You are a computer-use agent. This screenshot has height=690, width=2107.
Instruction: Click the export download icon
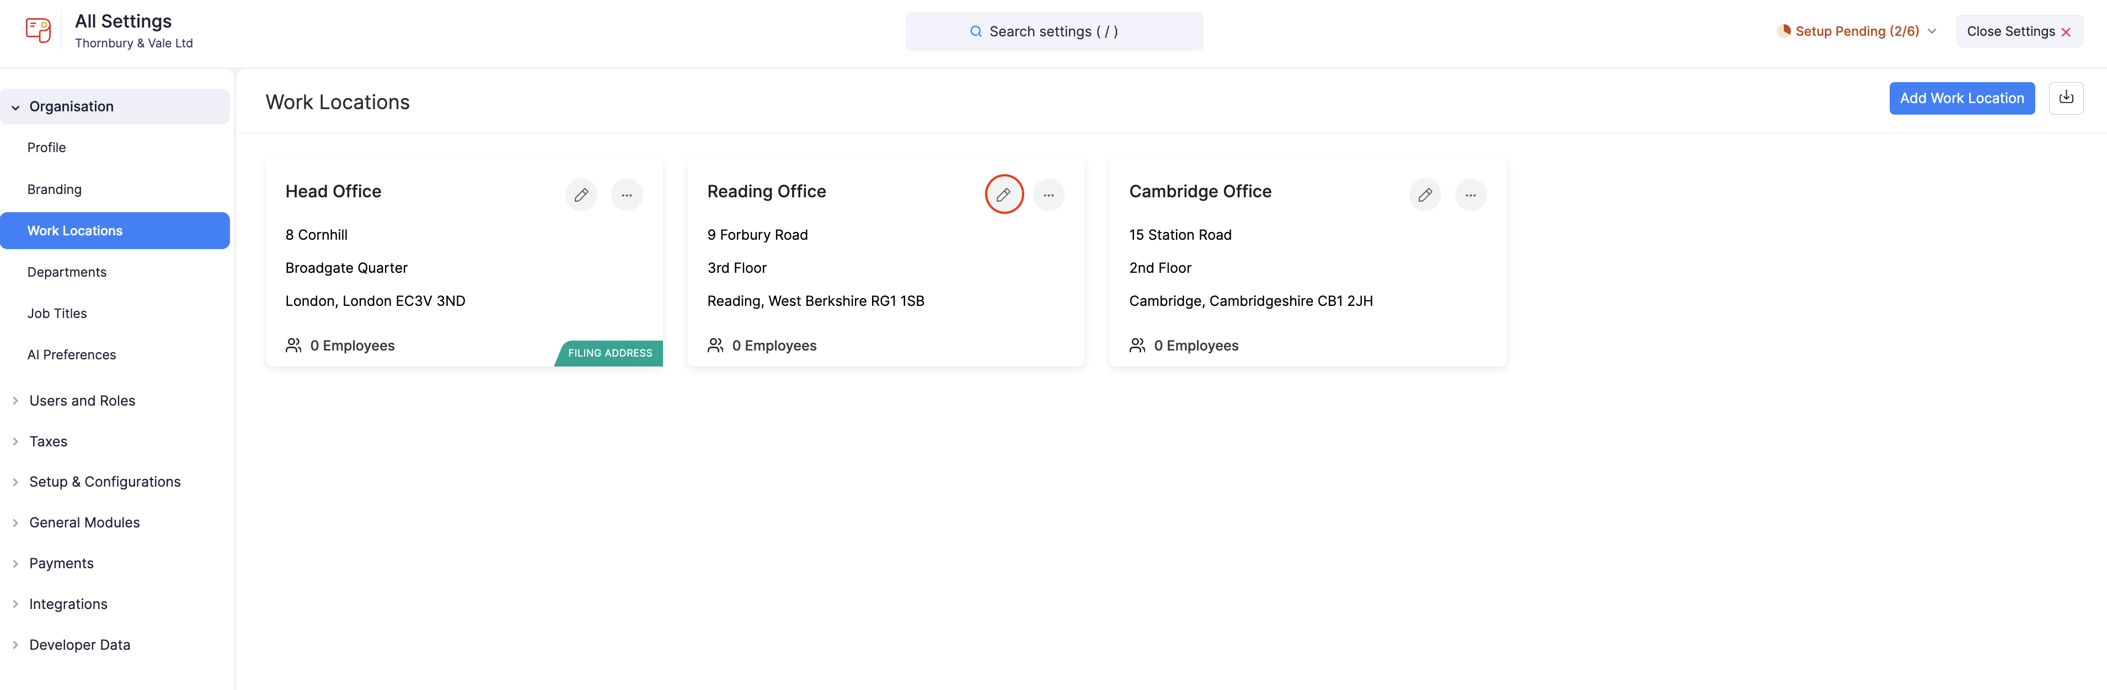click(2065, 98)
